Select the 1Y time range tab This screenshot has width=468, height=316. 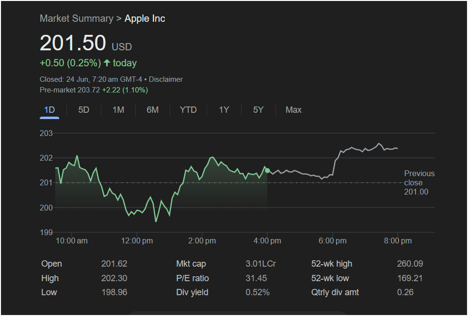pos(224,110)
